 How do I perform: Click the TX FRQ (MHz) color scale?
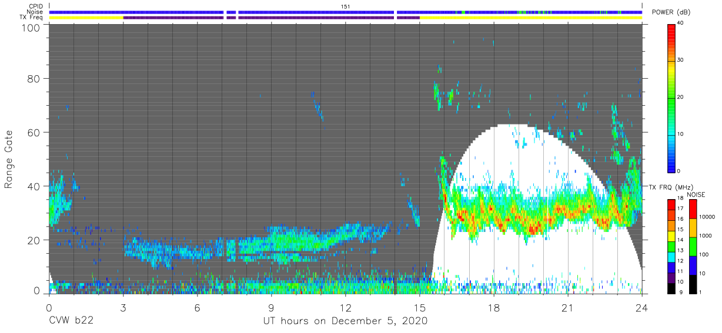tap(671, 246)
